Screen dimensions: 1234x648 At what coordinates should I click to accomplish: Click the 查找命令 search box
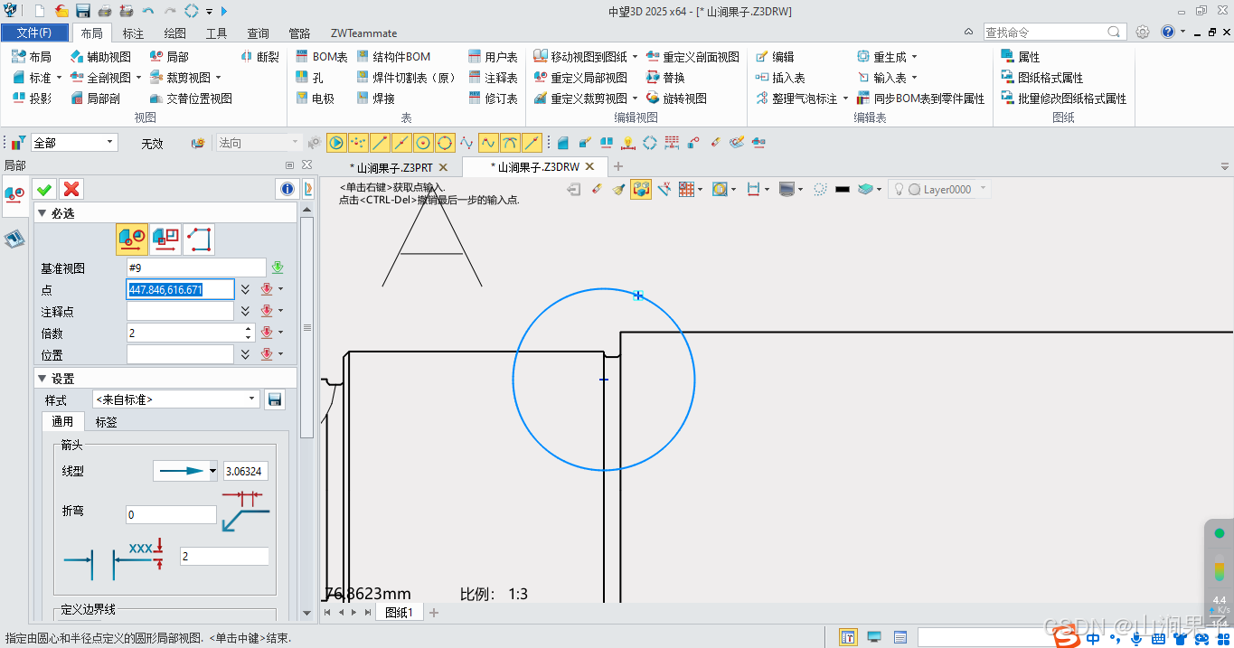[1055, 32]
